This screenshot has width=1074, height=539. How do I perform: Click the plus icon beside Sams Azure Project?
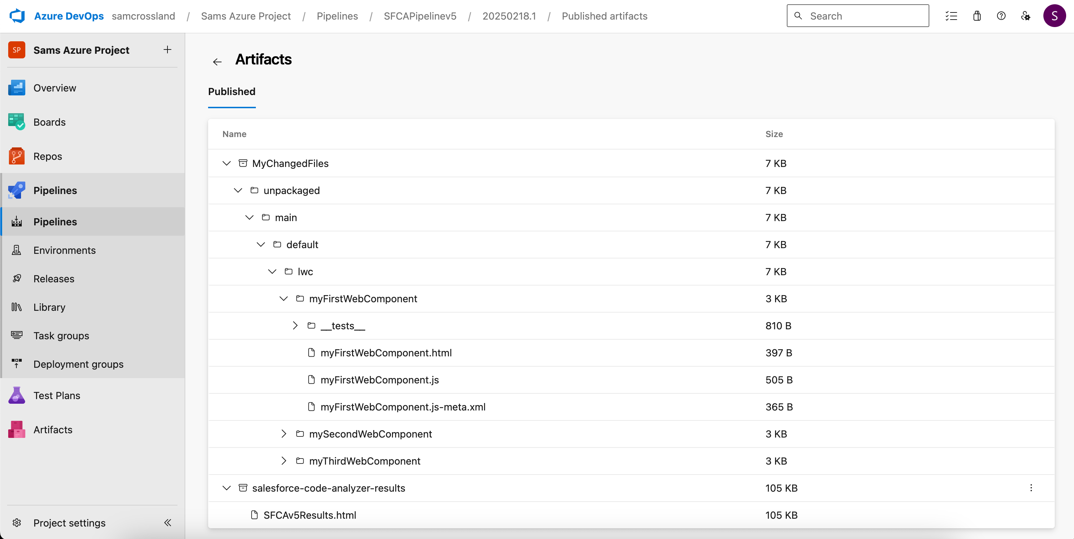point(167,49)
